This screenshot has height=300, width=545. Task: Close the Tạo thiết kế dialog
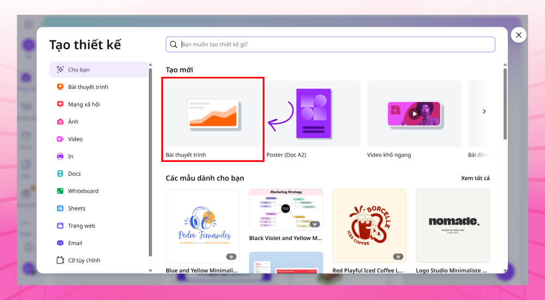[519, 35]
